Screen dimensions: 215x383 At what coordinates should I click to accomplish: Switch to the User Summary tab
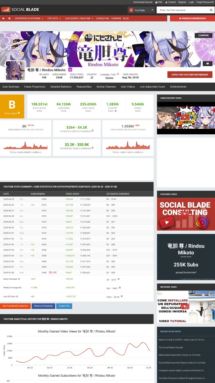[11, 87]
